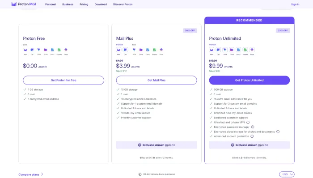Click Drive icon in Mail Plus card

[x=141, y=50]
